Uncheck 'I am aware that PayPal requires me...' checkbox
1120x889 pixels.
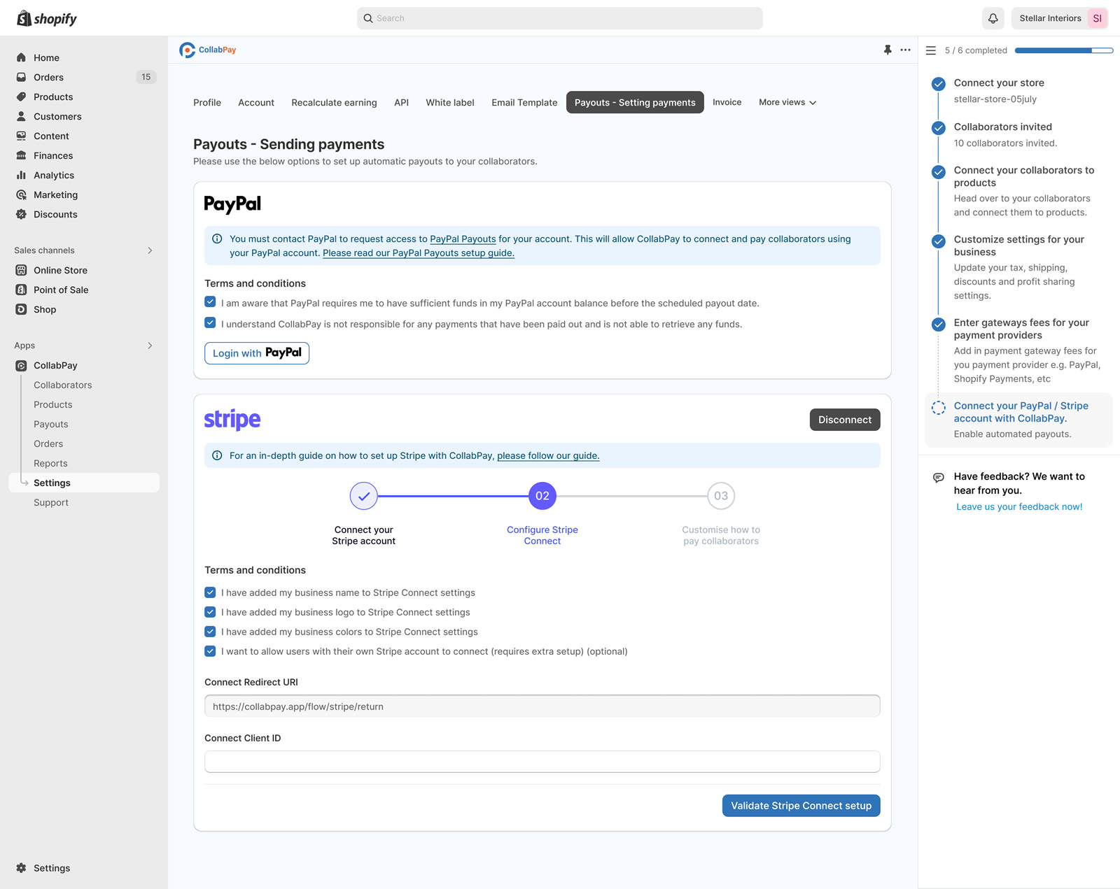pos(210,301)
